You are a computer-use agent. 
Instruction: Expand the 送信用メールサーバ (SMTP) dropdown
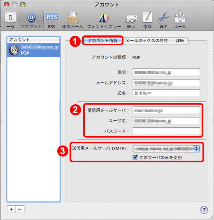tap(166, 149)
